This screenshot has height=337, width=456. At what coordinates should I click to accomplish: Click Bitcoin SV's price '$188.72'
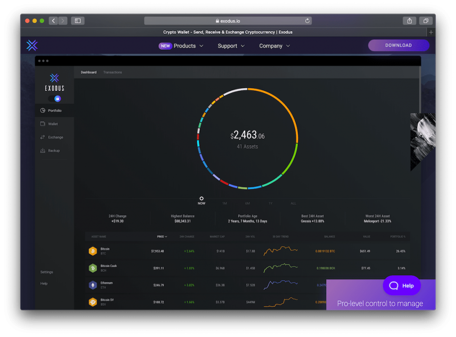(x=159, y=302)
